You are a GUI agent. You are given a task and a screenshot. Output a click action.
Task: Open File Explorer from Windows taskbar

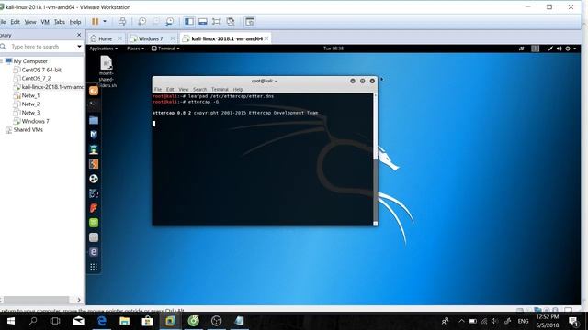[125, 321]
